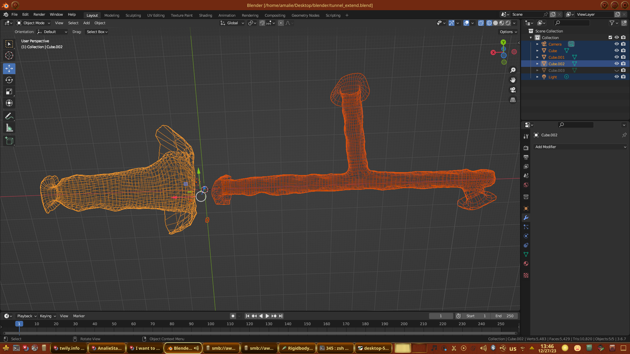Image resolution: width=630 pixels, height=354 pixels.
Task: Open the Add Modifier dropdown
Action: click(580, 147)
